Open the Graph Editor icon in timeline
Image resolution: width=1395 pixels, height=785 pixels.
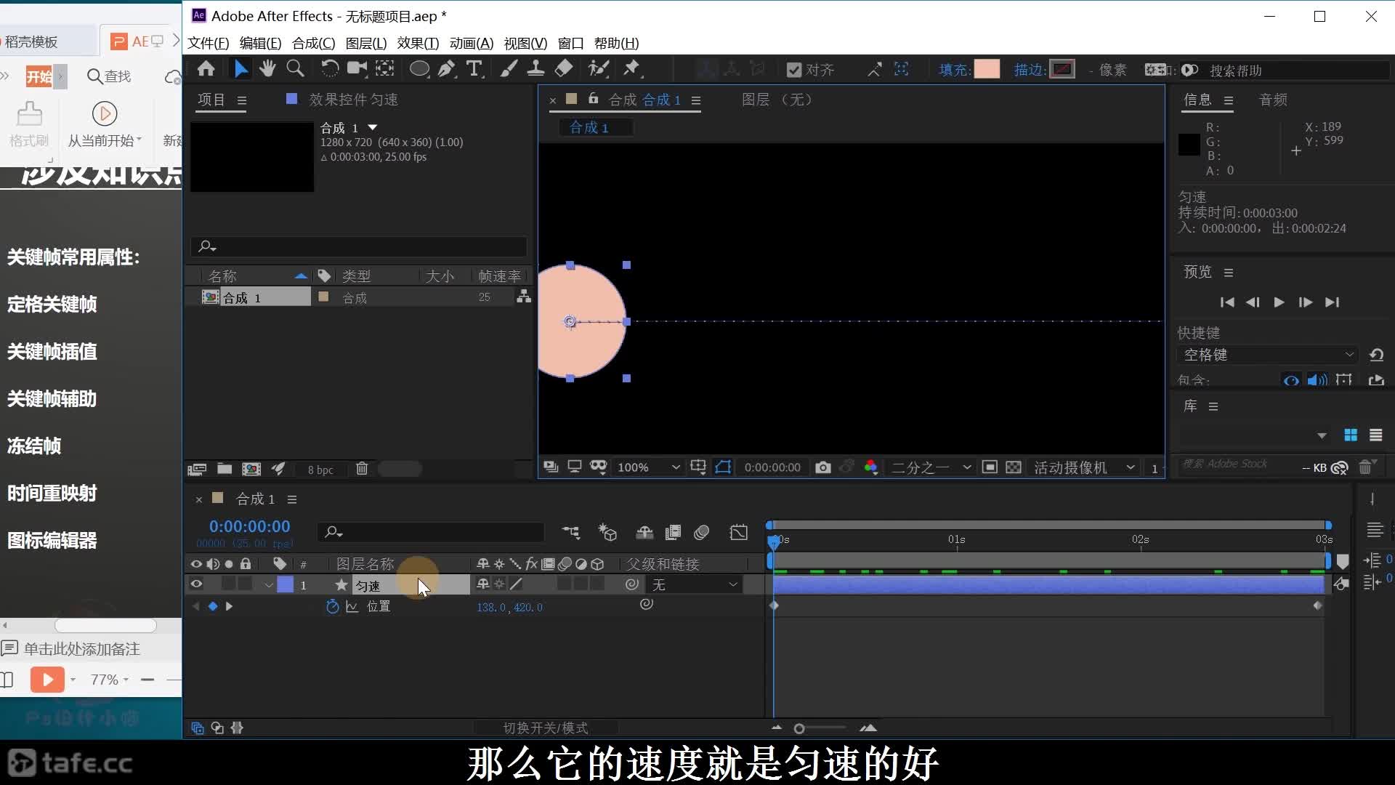739,533
